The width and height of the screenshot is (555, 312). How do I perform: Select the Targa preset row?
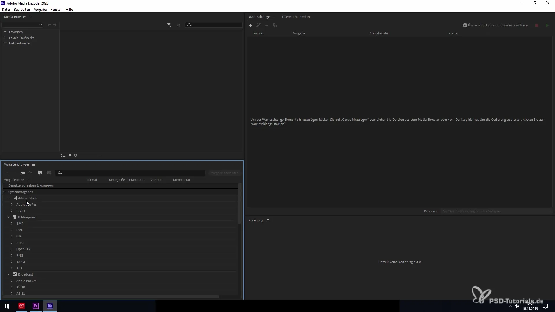point(120,262)
